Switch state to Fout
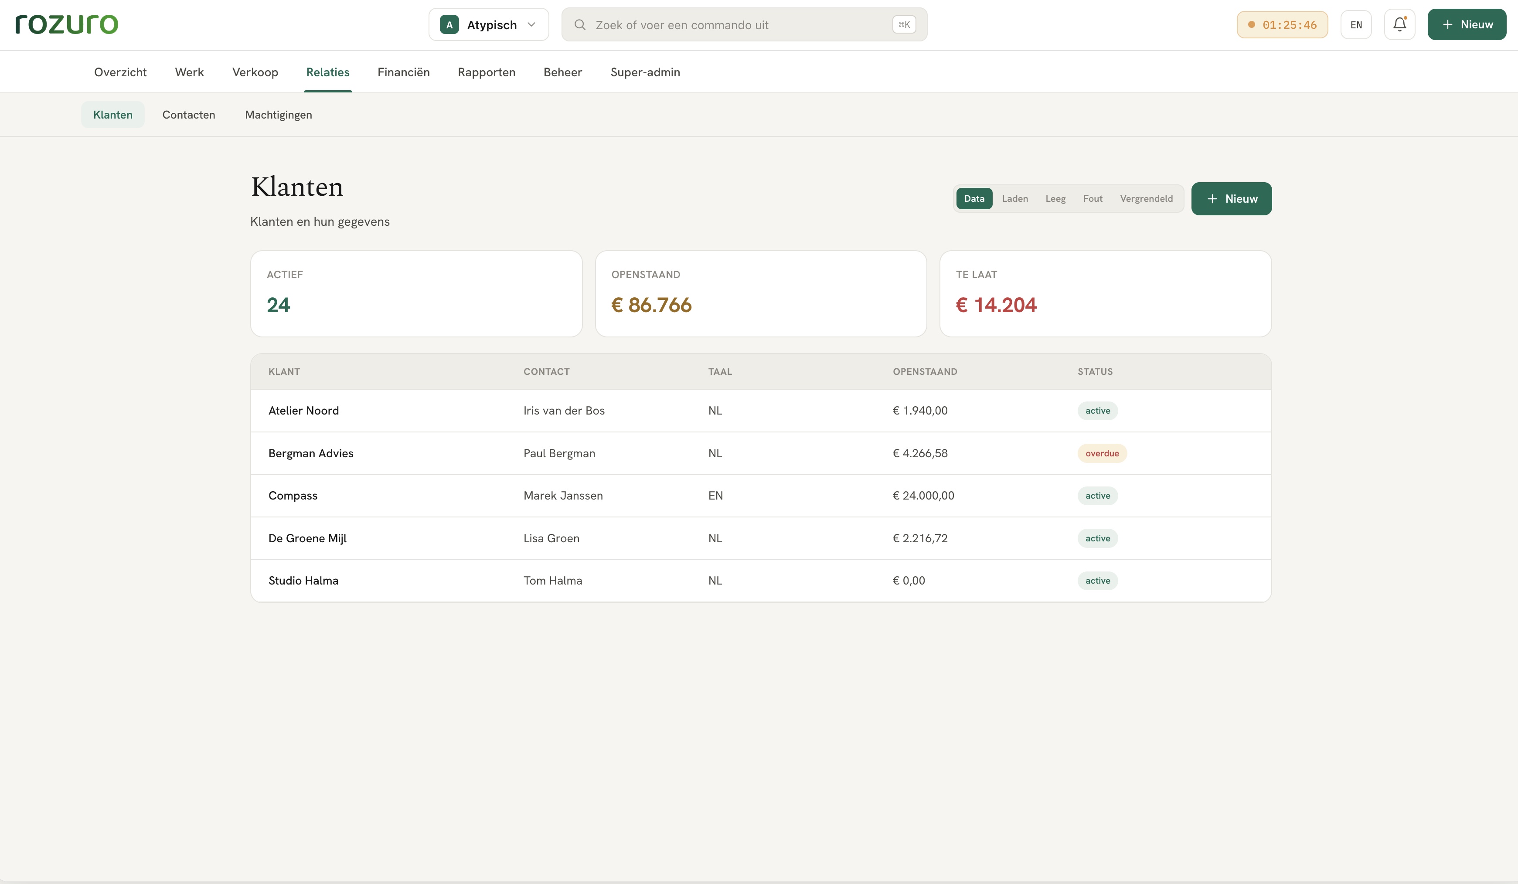 pos(1093,199)
